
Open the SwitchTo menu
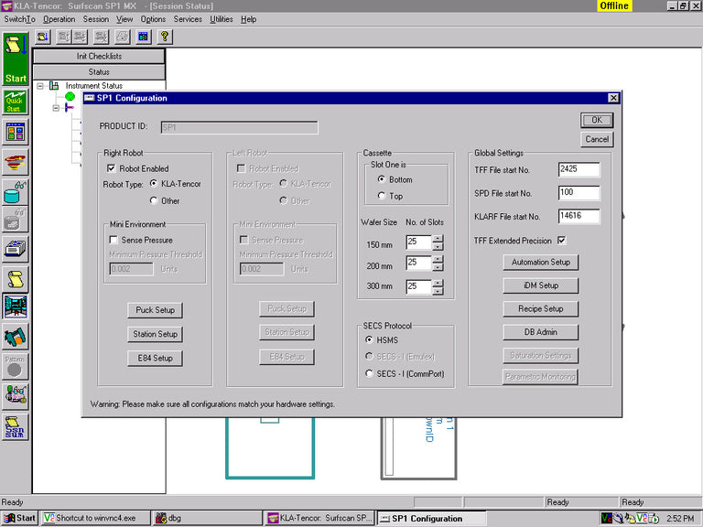(x=20, y=19)
